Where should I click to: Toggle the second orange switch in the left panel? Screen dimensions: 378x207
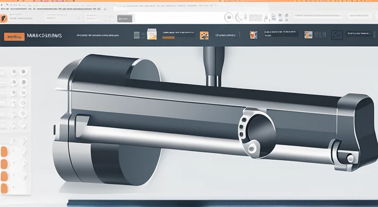click(4, 163)
